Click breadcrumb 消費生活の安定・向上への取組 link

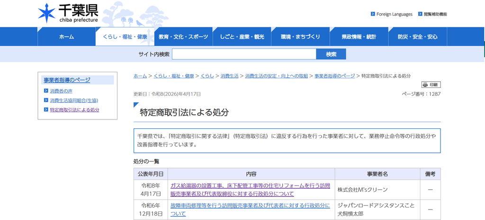pos(277,76)
